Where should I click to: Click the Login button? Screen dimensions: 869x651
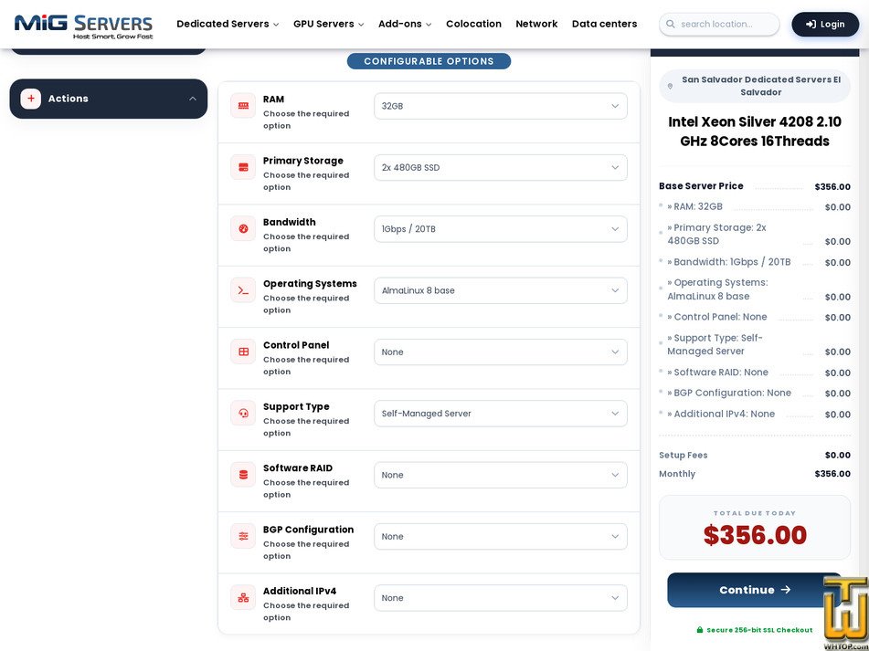pos(825,25)
